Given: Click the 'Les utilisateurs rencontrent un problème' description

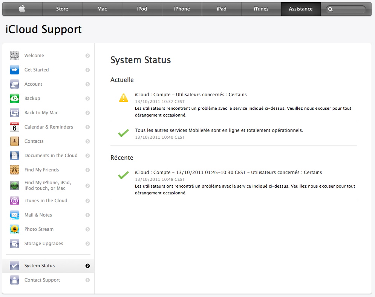Looking at the screenshot, I should (243, 112).
